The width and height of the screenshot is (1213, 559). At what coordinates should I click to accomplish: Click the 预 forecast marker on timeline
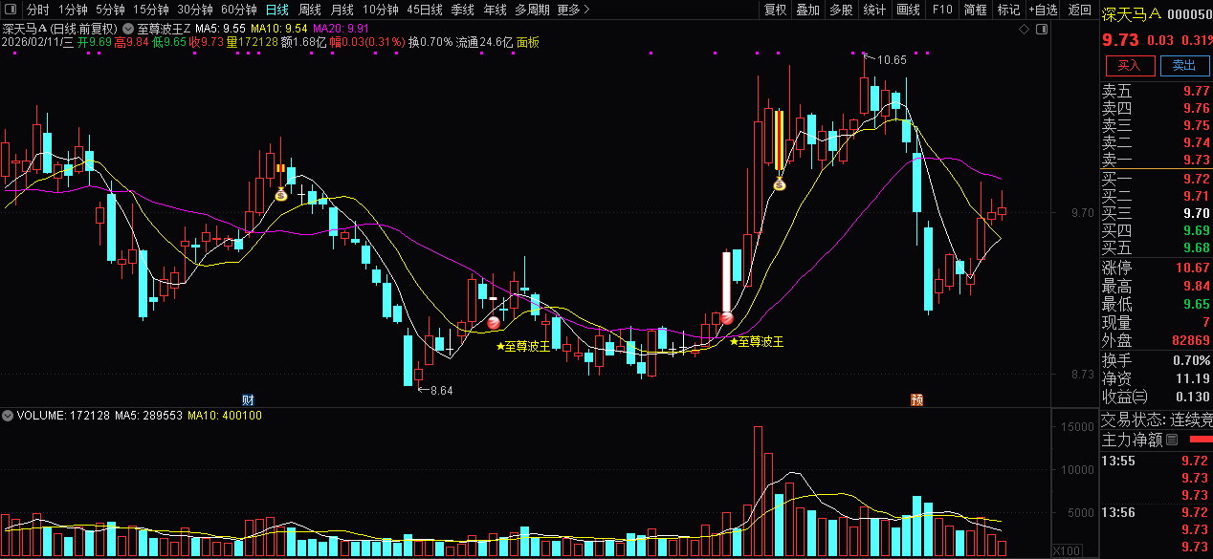coord(916,398)
